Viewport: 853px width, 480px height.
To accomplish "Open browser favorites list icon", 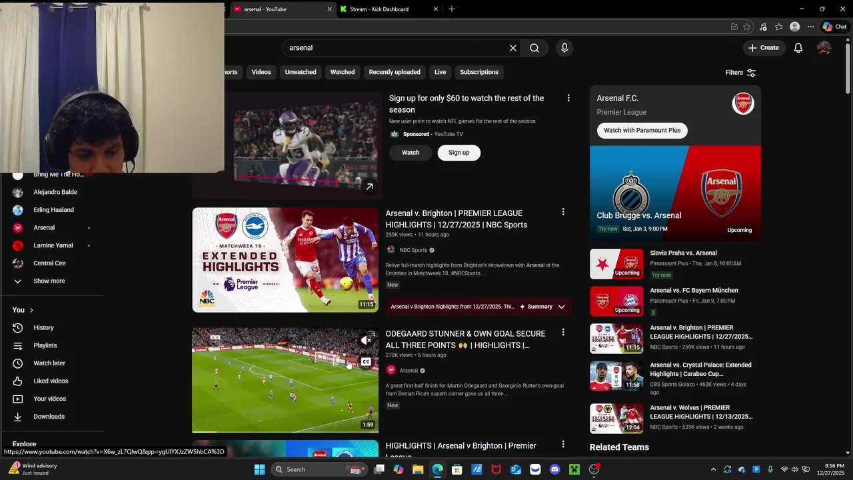I will [x=778, y=27].
